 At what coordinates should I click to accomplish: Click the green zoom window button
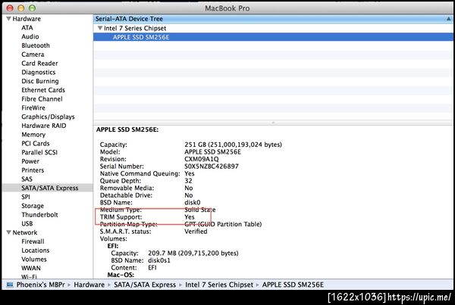32,8
